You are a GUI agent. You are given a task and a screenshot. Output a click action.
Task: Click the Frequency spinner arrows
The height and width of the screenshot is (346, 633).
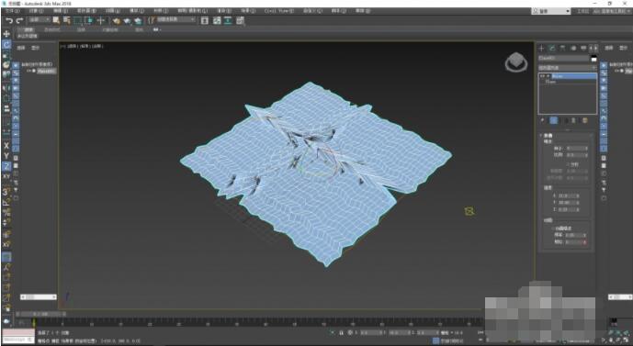point(585,235)
